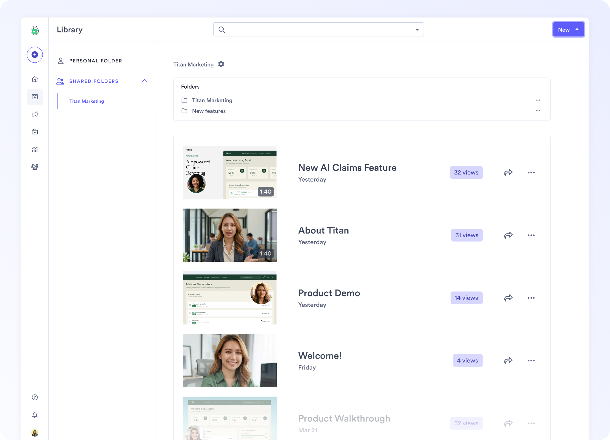Click the New button
Viewport: 610px width, 440px height.
(x=564, y=29)
